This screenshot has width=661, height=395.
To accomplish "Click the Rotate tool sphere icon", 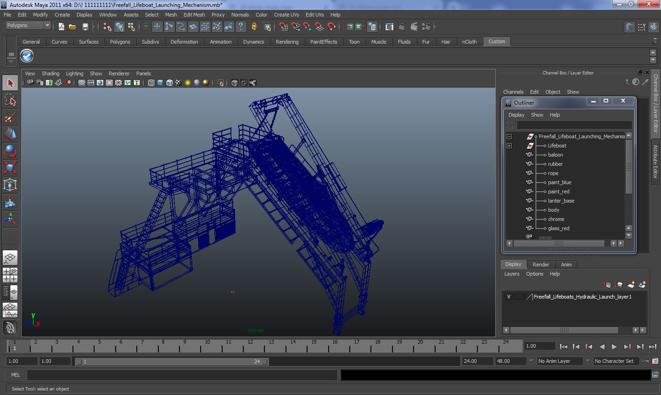I will coord(10,151).
